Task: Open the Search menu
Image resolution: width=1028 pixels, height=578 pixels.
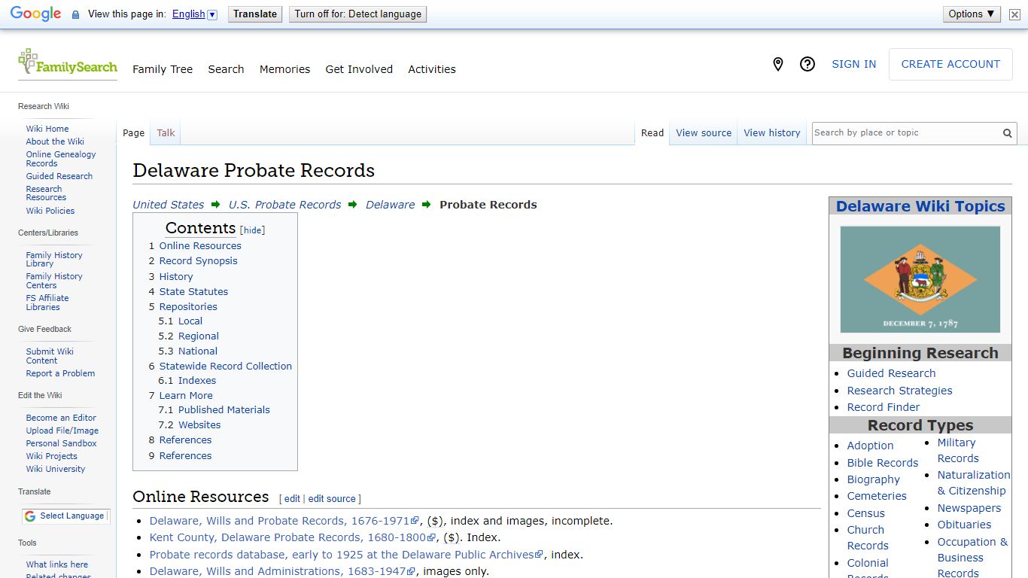Action: click(226, 69)
